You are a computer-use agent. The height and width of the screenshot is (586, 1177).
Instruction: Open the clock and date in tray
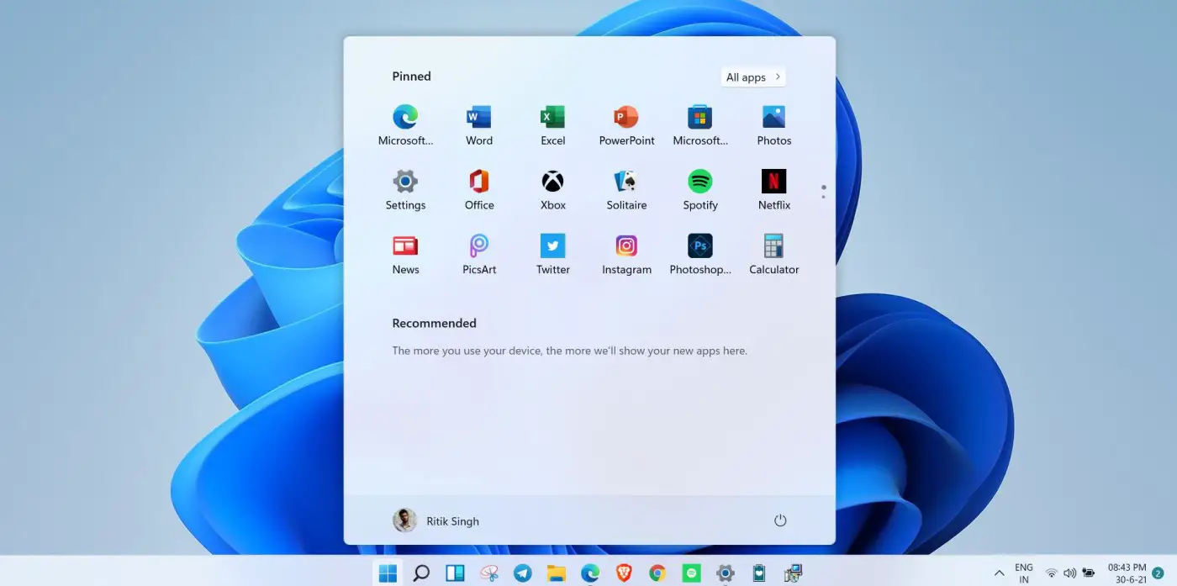coord(1127,573)
